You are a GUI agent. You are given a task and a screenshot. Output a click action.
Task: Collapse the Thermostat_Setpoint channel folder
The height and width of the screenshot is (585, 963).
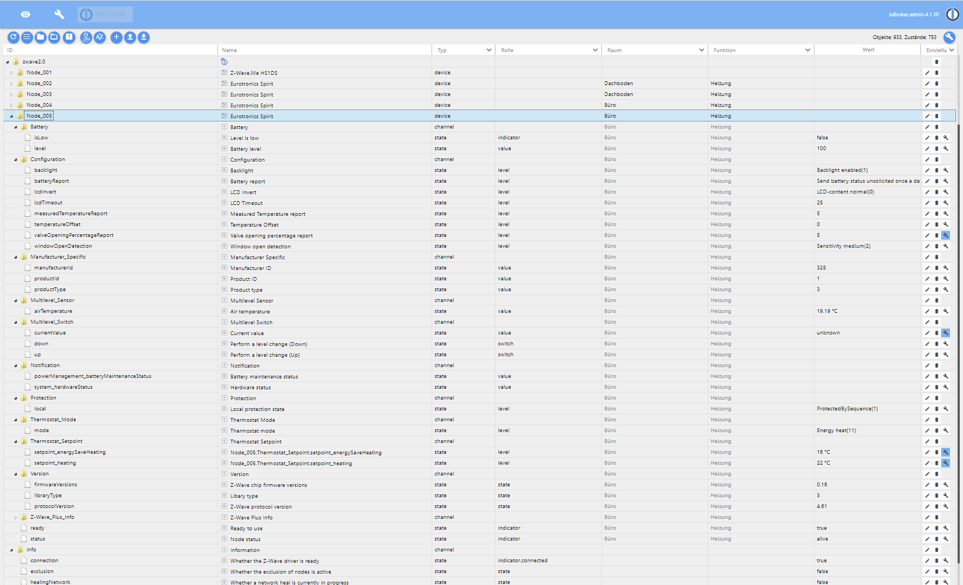pyautogui.click(x=15, y=441)
